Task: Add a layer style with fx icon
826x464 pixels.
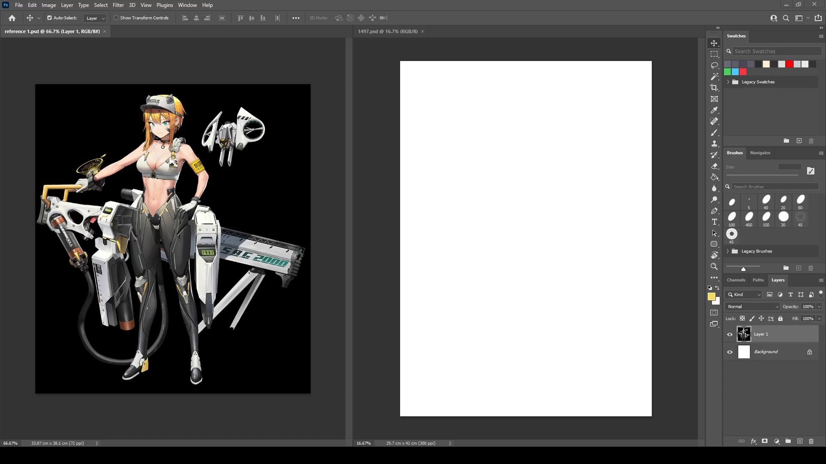Action: click(x=753, y=441)
